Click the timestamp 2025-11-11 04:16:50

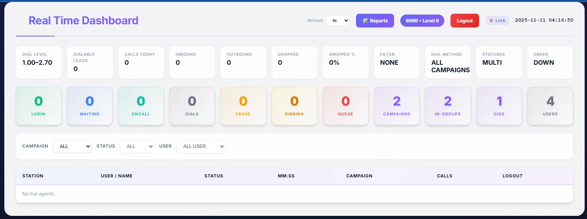[544, 20]
